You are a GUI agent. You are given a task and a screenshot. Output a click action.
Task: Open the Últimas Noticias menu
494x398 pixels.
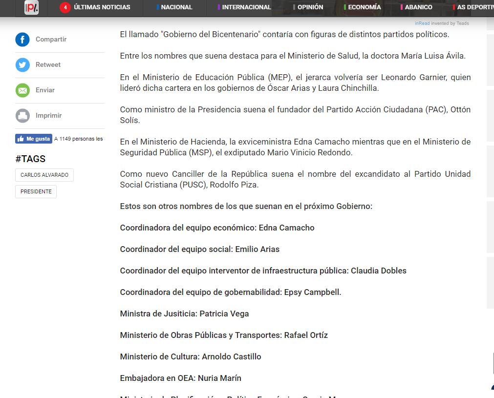click(x=102, y=7)
